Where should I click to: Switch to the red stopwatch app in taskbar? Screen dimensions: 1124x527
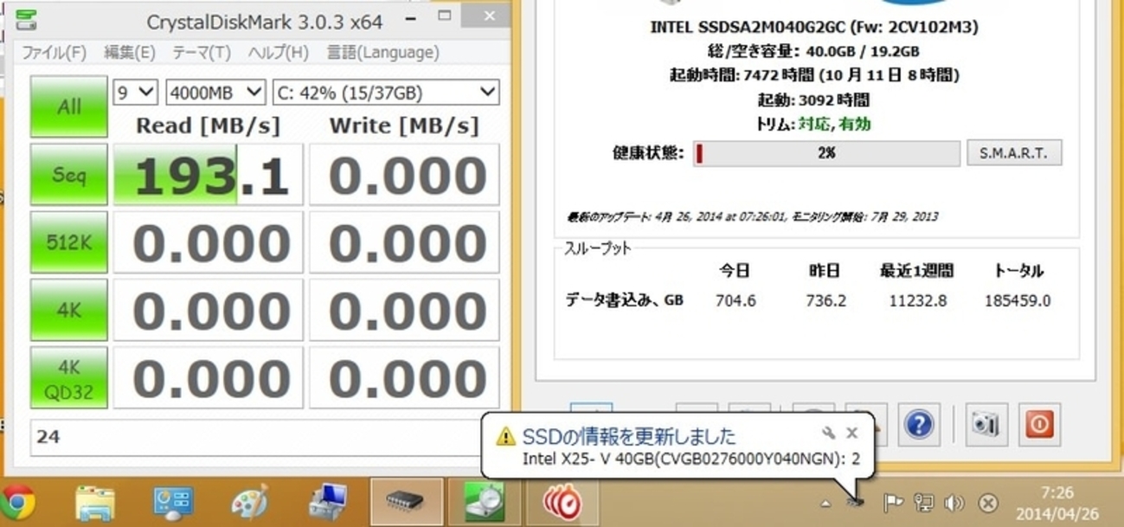click(x=562, y=502)
